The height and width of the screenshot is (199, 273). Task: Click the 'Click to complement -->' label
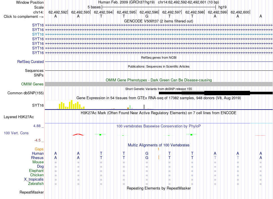point(24,17)
